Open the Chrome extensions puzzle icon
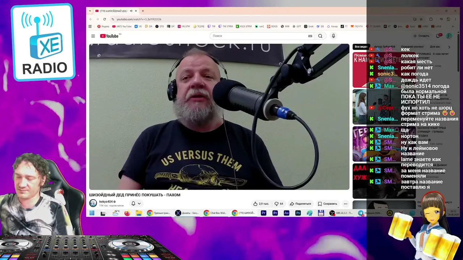 [431, 19]
